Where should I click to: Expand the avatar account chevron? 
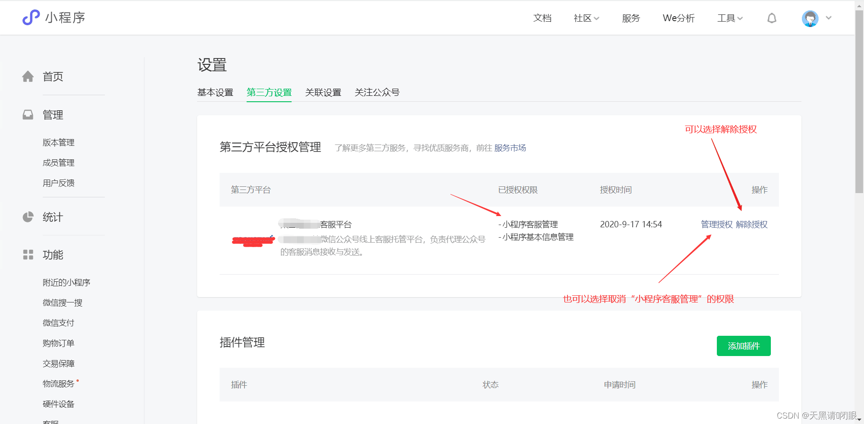click(x=828, y=18)
